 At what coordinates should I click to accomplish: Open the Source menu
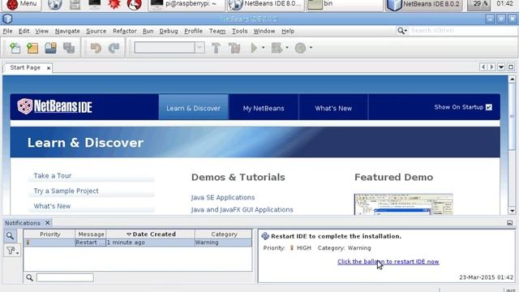[x=96, y=31]
